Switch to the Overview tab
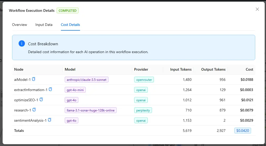Image resolution: width=266 pixels, height=146 pixels. pyautogui.click(x=19, y=25)
